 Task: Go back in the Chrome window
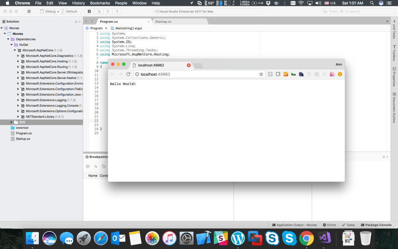pyautogui.click(x=113, y=74)
